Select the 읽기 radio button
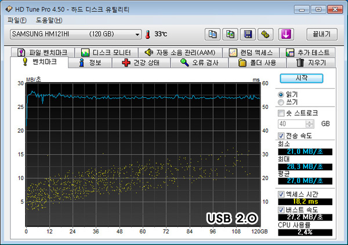Image resolution: width=348 pixels, height=245 pixels. [x=281, y=94]
